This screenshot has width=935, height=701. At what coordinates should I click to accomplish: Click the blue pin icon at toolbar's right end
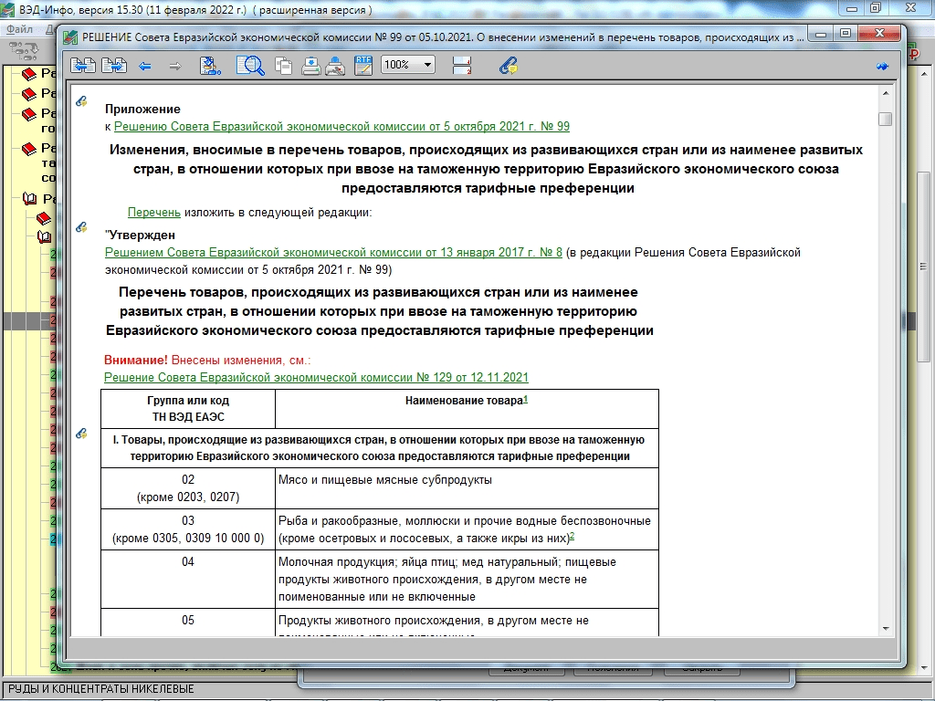pos(883,66)
